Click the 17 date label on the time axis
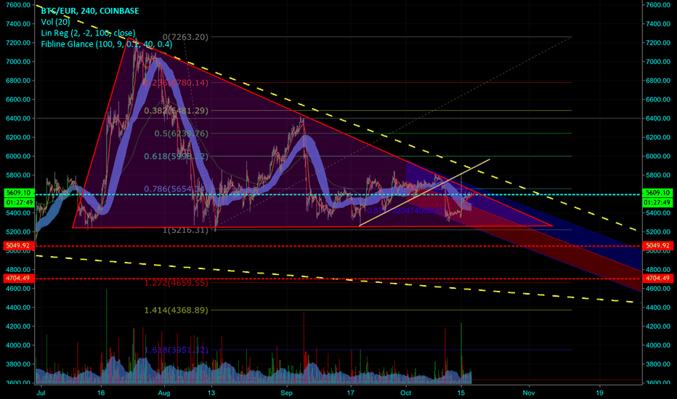The height and width of the screenshot is (399, 677). pyautogui.click(x=351, y=392)
